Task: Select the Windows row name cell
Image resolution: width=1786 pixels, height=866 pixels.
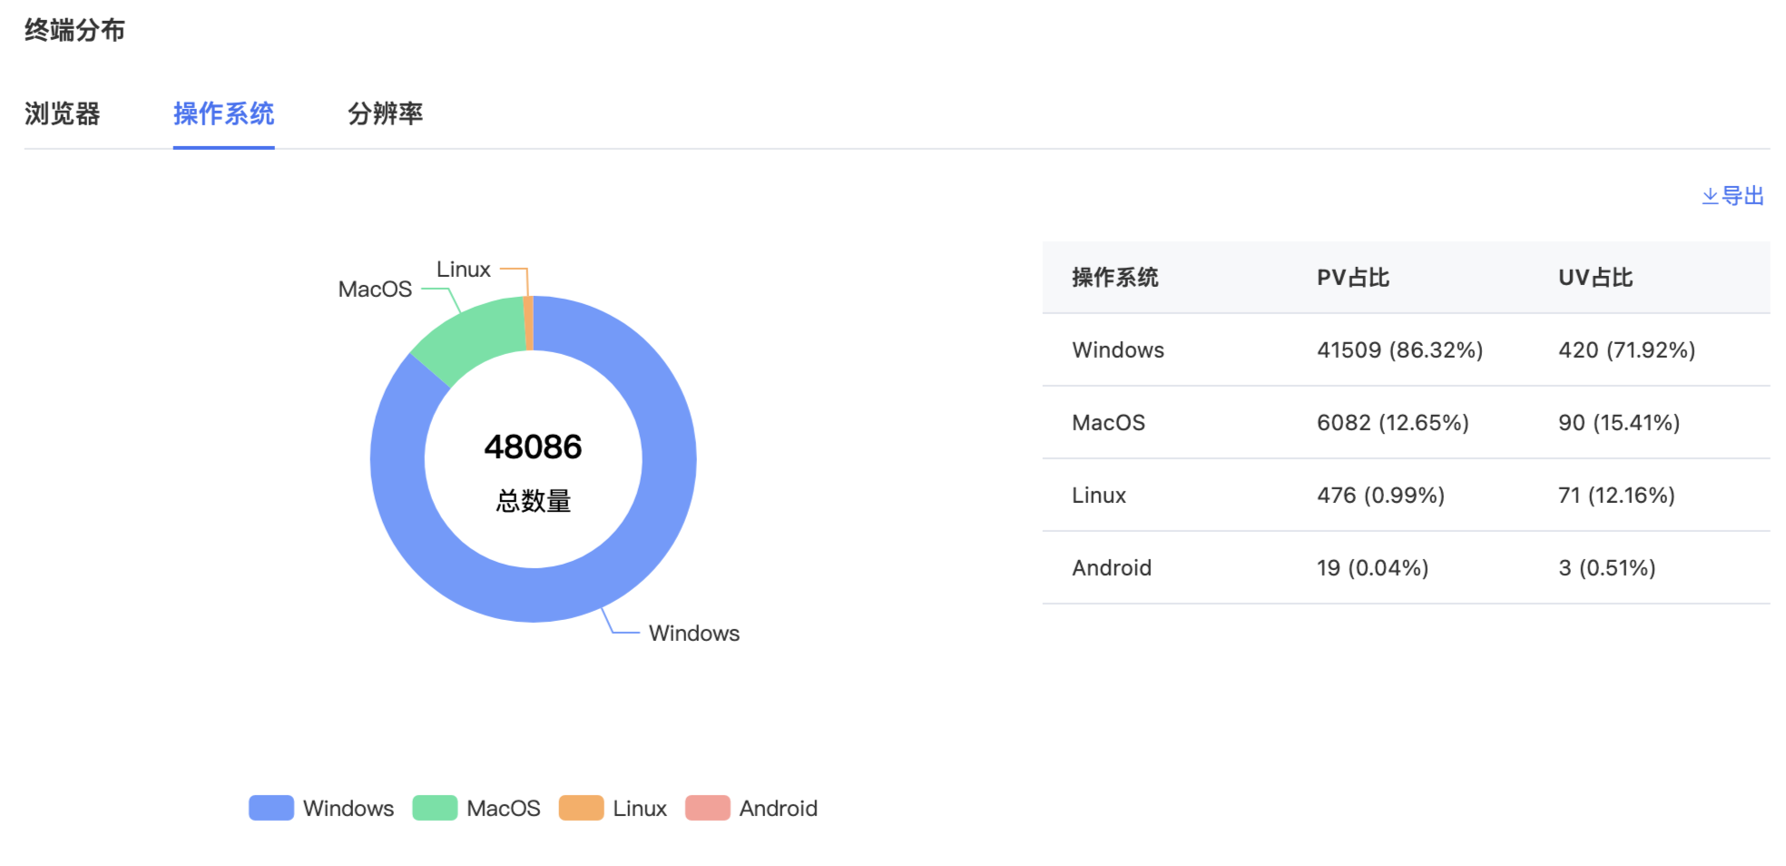Action: [1118, 350]
